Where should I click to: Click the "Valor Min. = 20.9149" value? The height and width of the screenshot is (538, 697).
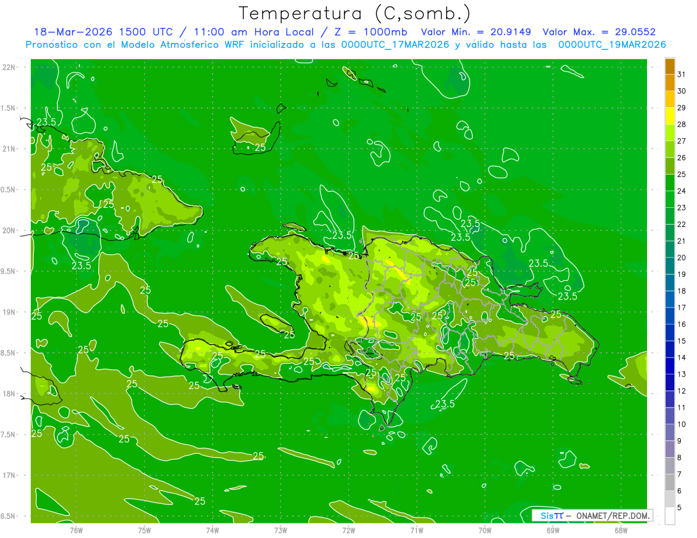pyautogui.click(x=476, y=32)
